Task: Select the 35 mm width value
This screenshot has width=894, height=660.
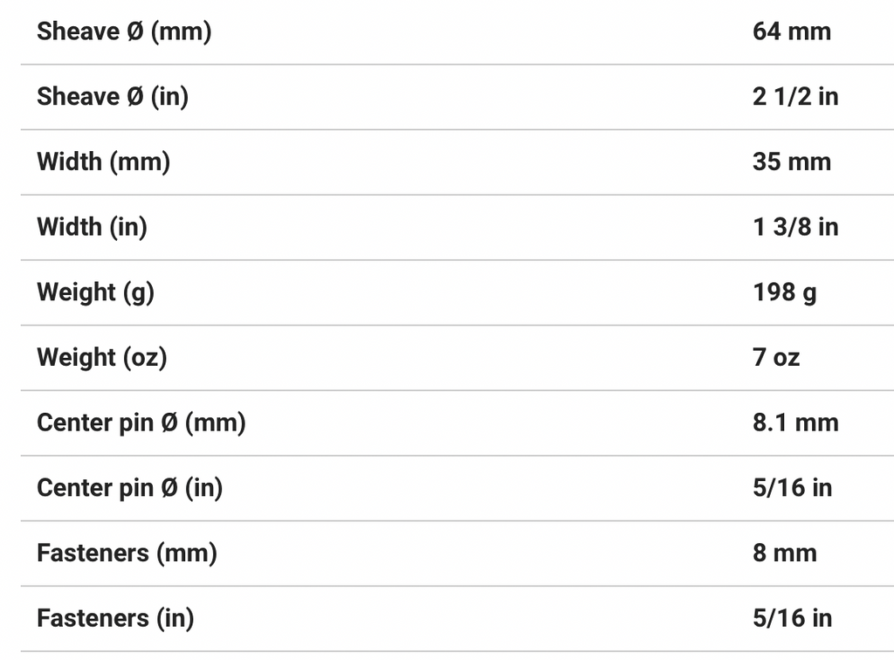Action: point(791,162)
